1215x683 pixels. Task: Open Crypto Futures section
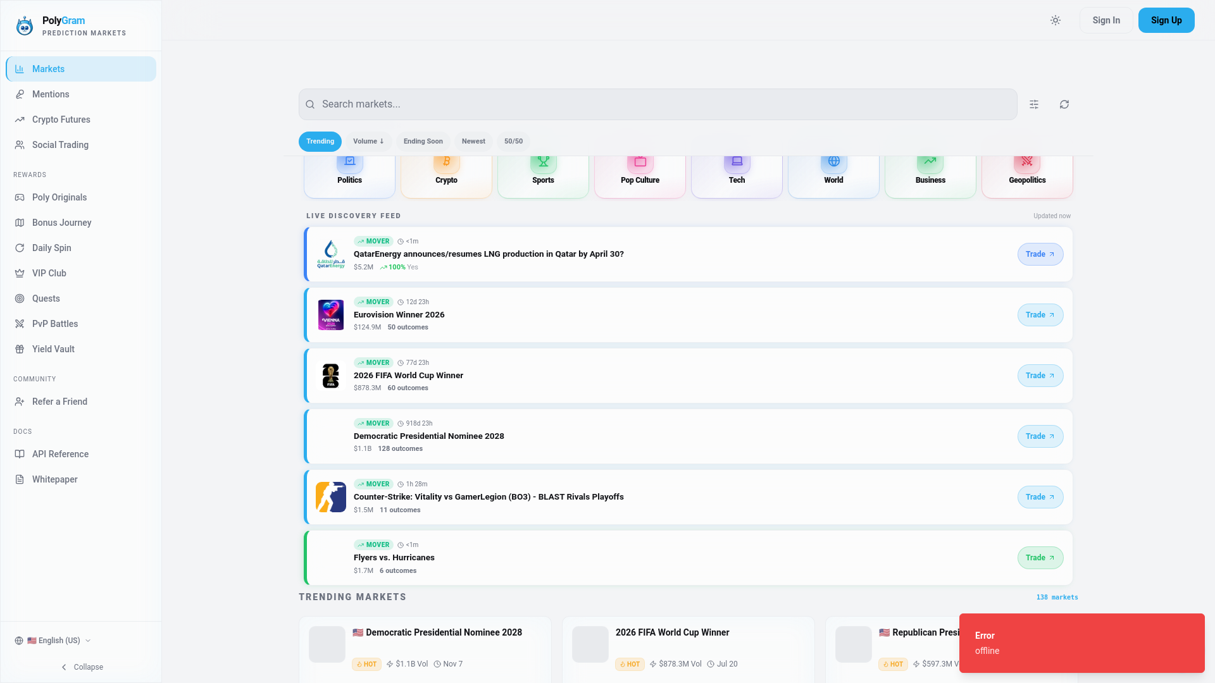tap(81, 120)
